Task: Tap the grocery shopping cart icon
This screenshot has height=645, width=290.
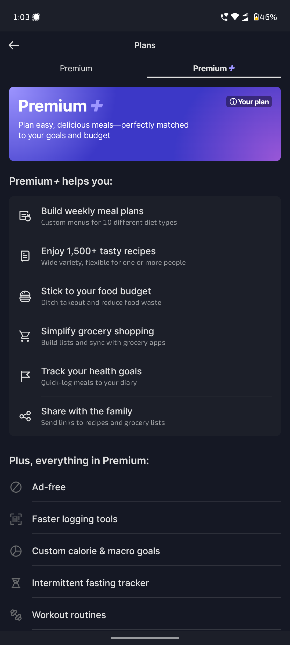Action: [x=25, y=336]
